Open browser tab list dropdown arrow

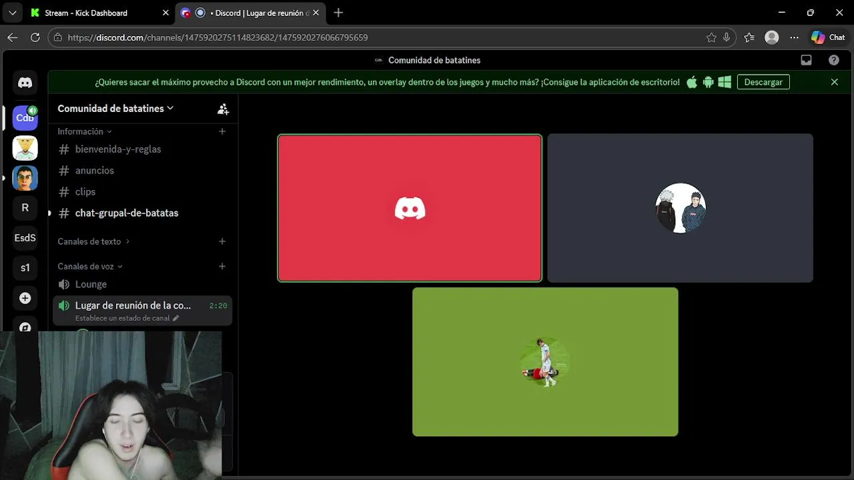(12, 13)
